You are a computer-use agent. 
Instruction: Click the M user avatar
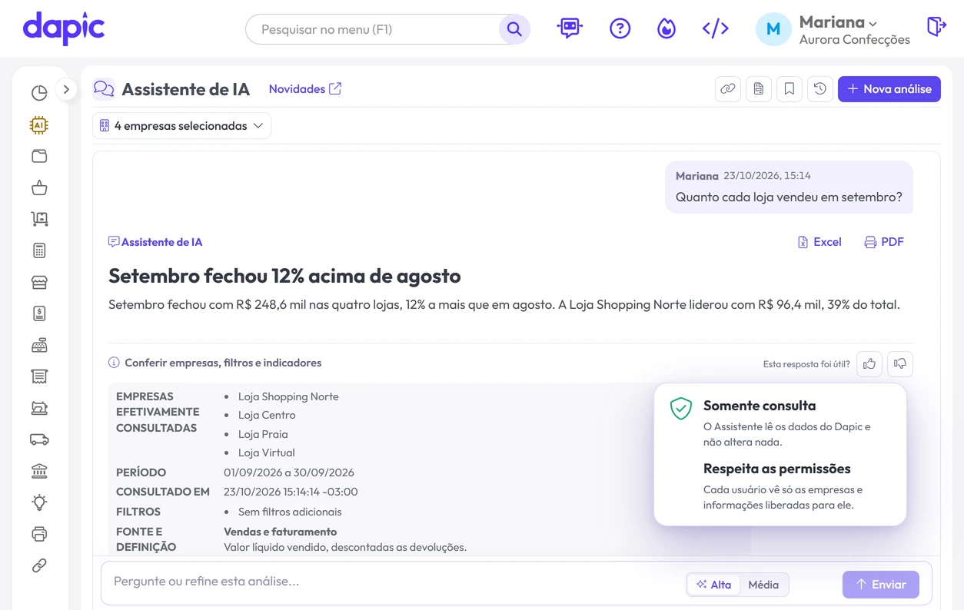point(773,29)
